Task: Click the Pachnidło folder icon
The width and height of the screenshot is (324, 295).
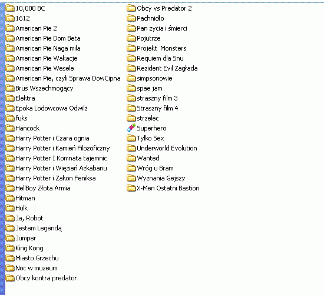Action: (131, 18)
